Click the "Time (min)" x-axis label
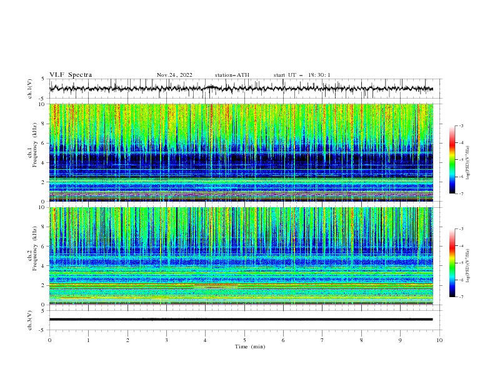The height and width of the screenshot is (382, 495). (250, 346)
